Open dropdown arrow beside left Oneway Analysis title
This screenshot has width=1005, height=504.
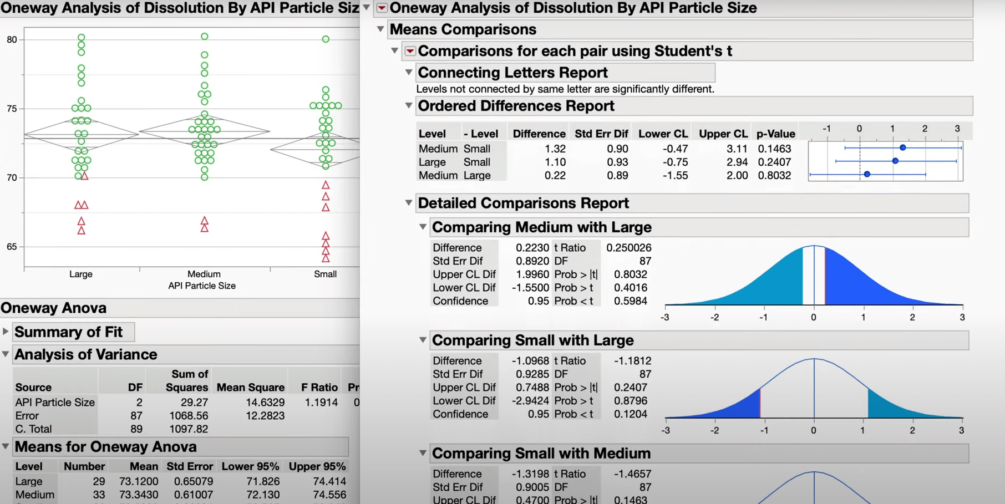(x=367, y=8)
